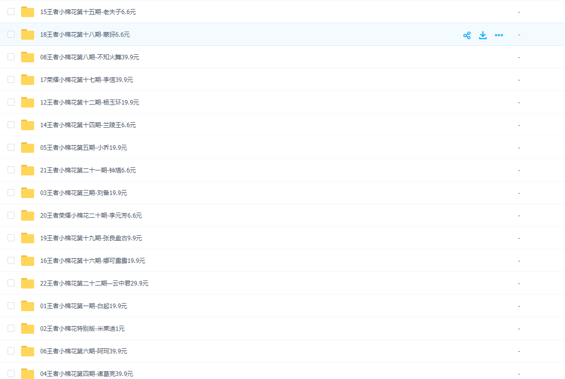Open folder icon for 08王者小棉花第八期-不知火舞
Viewport: 565px width, 379px height.
pos(28,57)
